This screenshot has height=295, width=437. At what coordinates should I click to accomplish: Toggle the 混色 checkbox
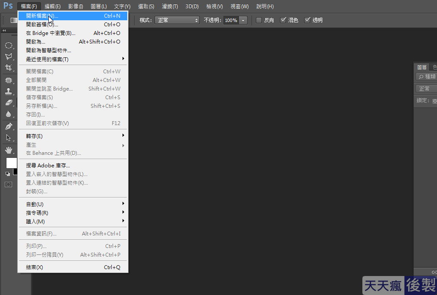coord(283,20)
